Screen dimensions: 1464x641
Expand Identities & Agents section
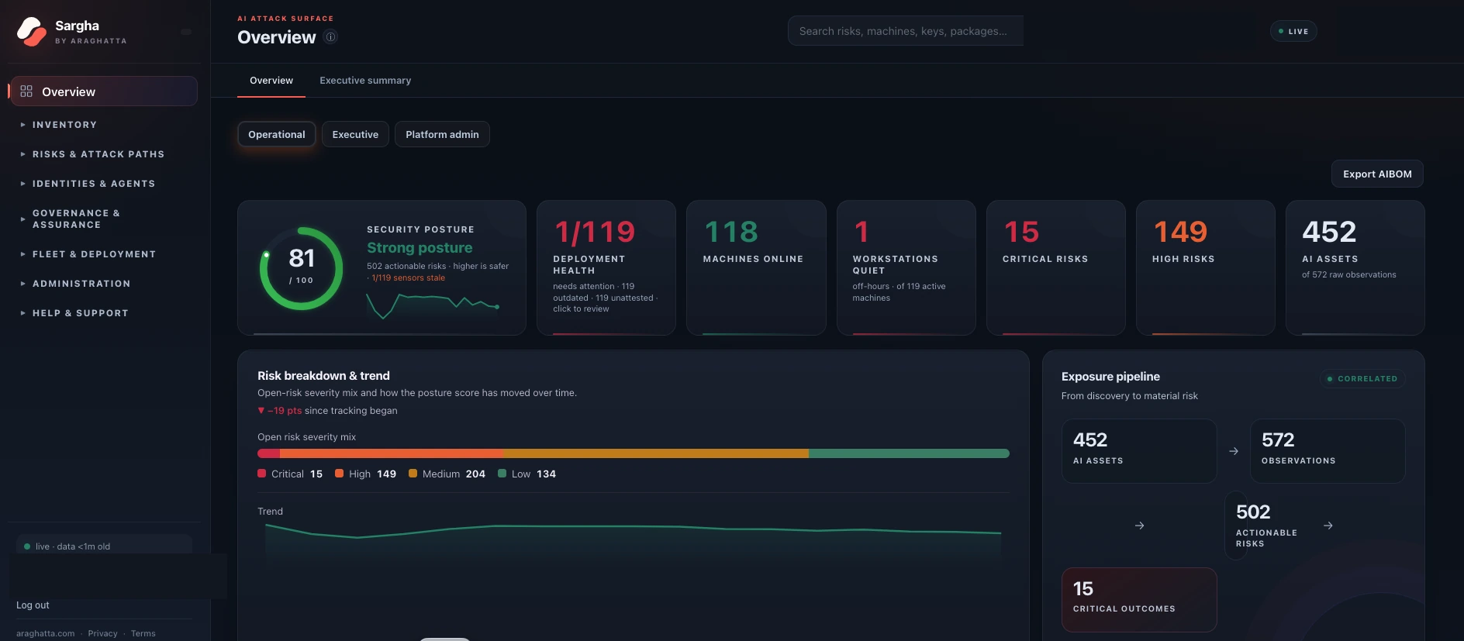tap(104, 184)
